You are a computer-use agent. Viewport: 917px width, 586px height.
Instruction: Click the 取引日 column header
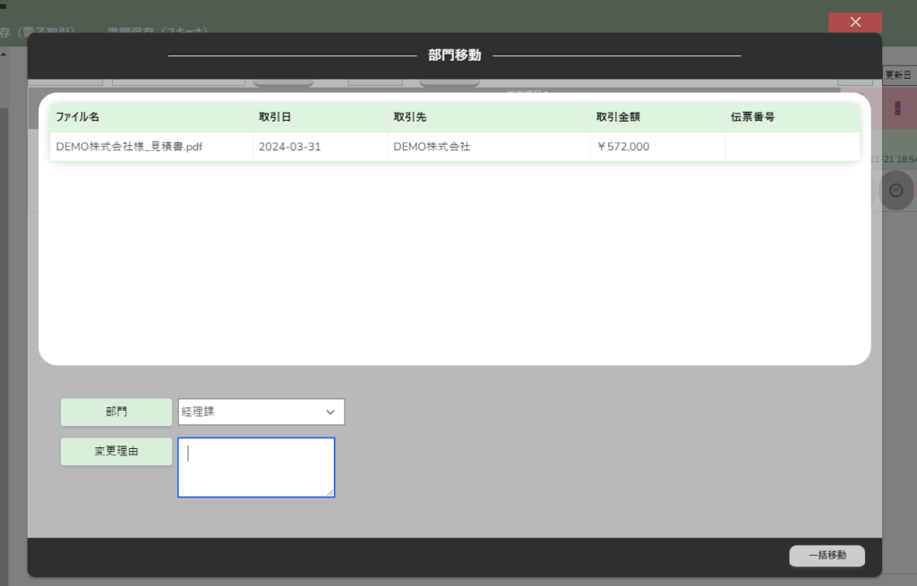pos(275,117)
